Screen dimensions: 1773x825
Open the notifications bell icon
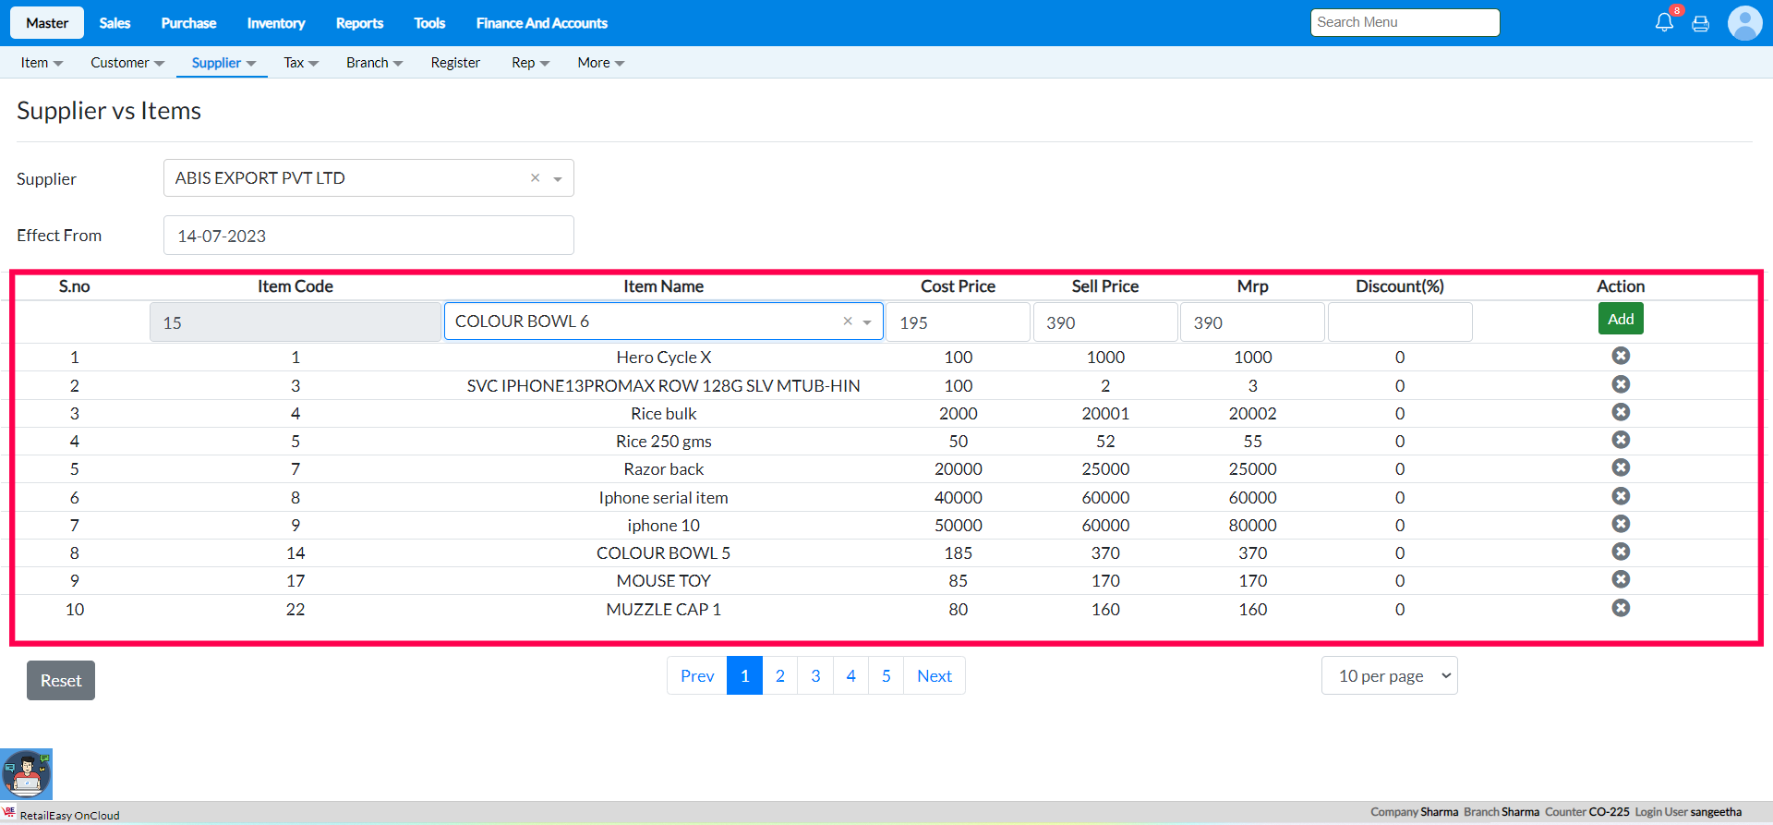1664,23
